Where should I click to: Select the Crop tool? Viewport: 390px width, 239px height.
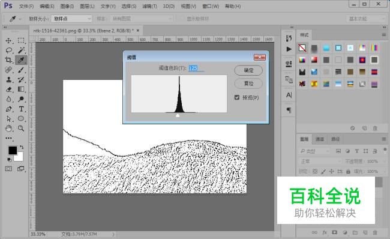9,60
